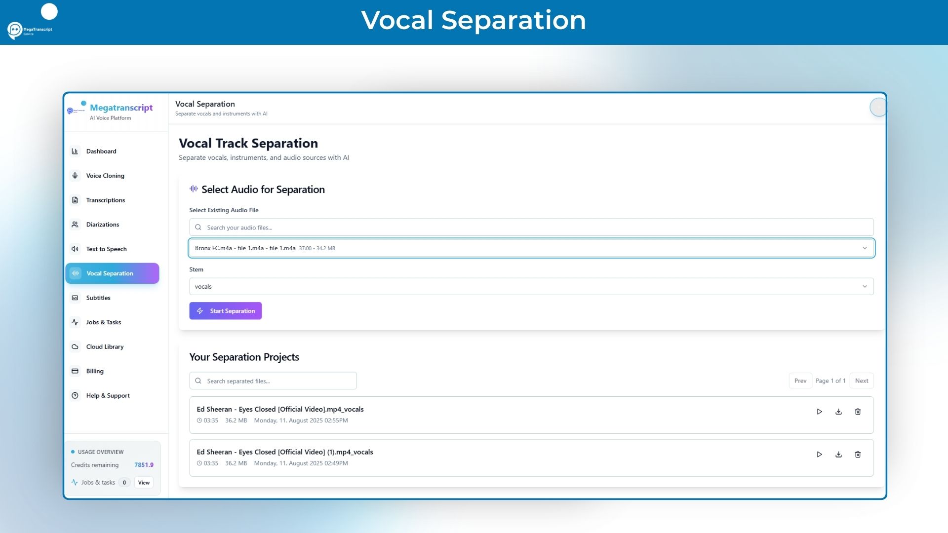Click the Cloud Library cloud icon

[x=75, y=346]
